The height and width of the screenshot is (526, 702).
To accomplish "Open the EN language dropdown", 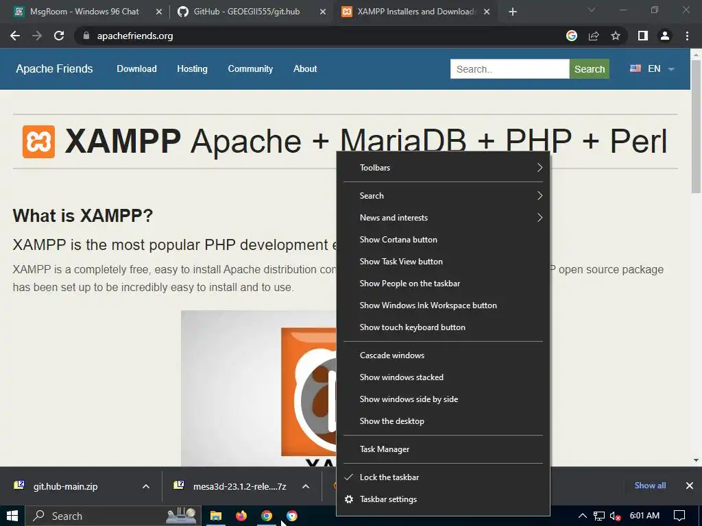I will coord(653,69).
